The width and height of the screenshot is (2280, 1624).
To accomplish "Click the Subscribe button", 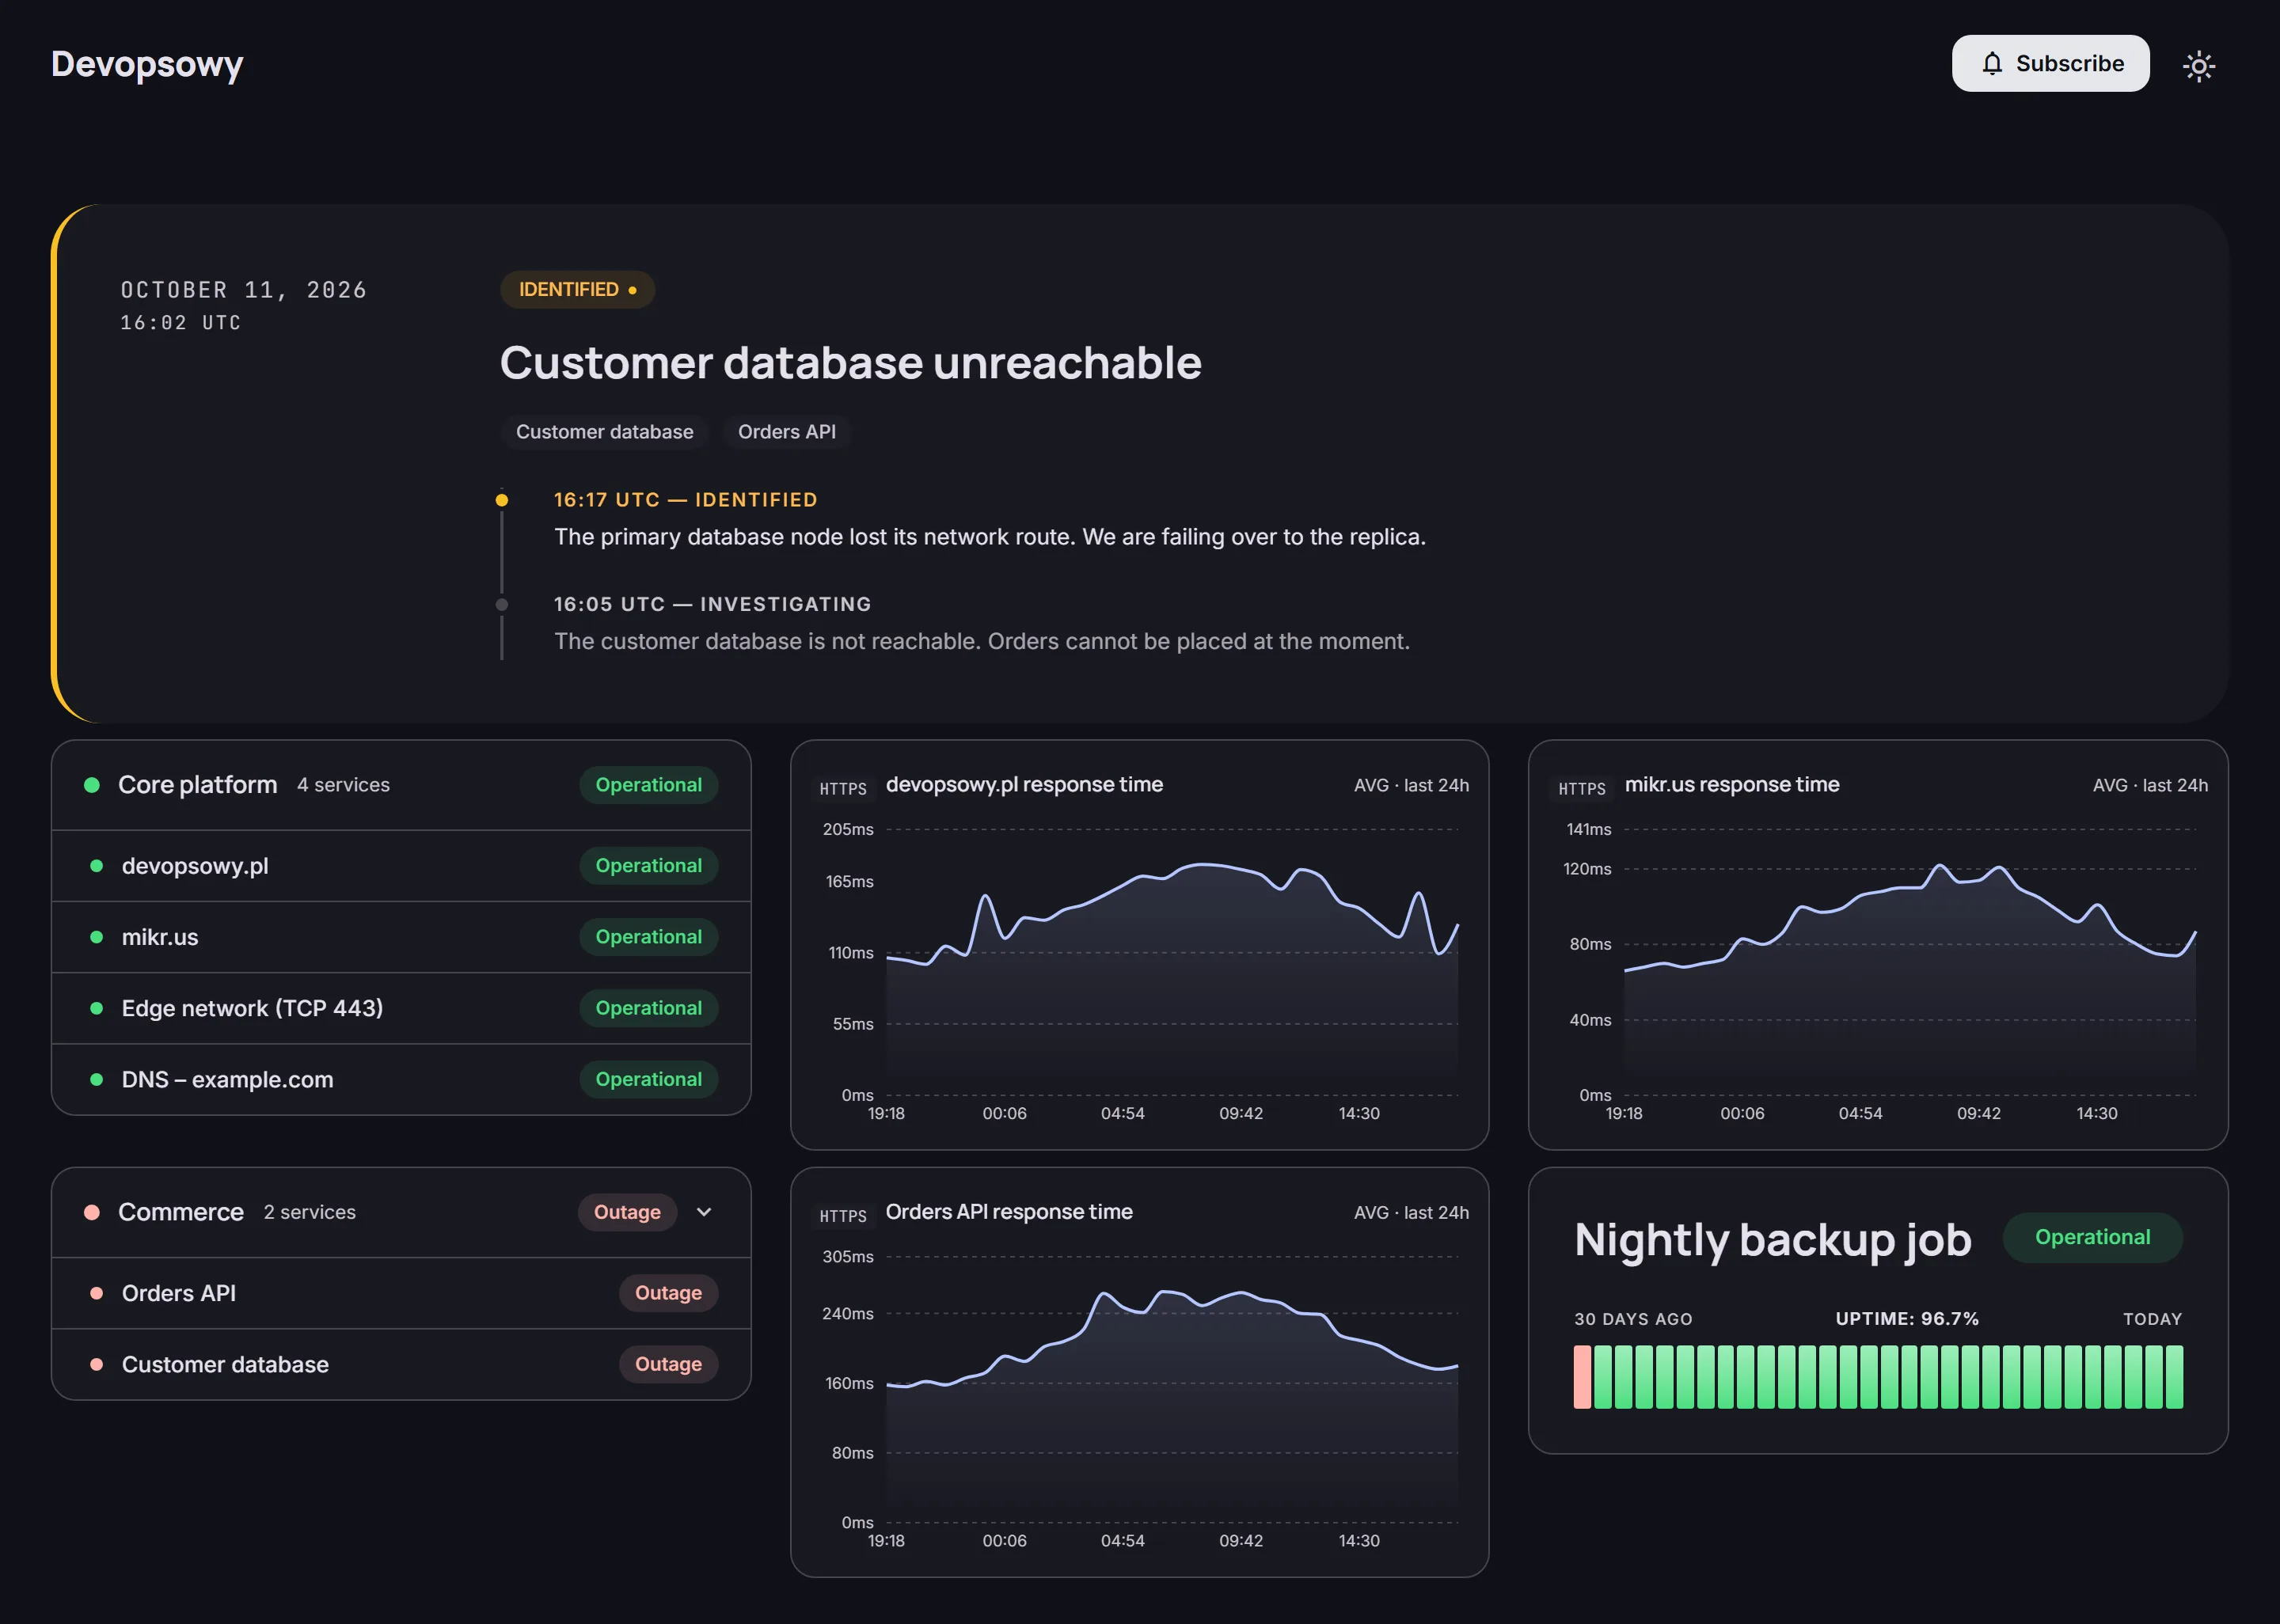I will 2050,63.
